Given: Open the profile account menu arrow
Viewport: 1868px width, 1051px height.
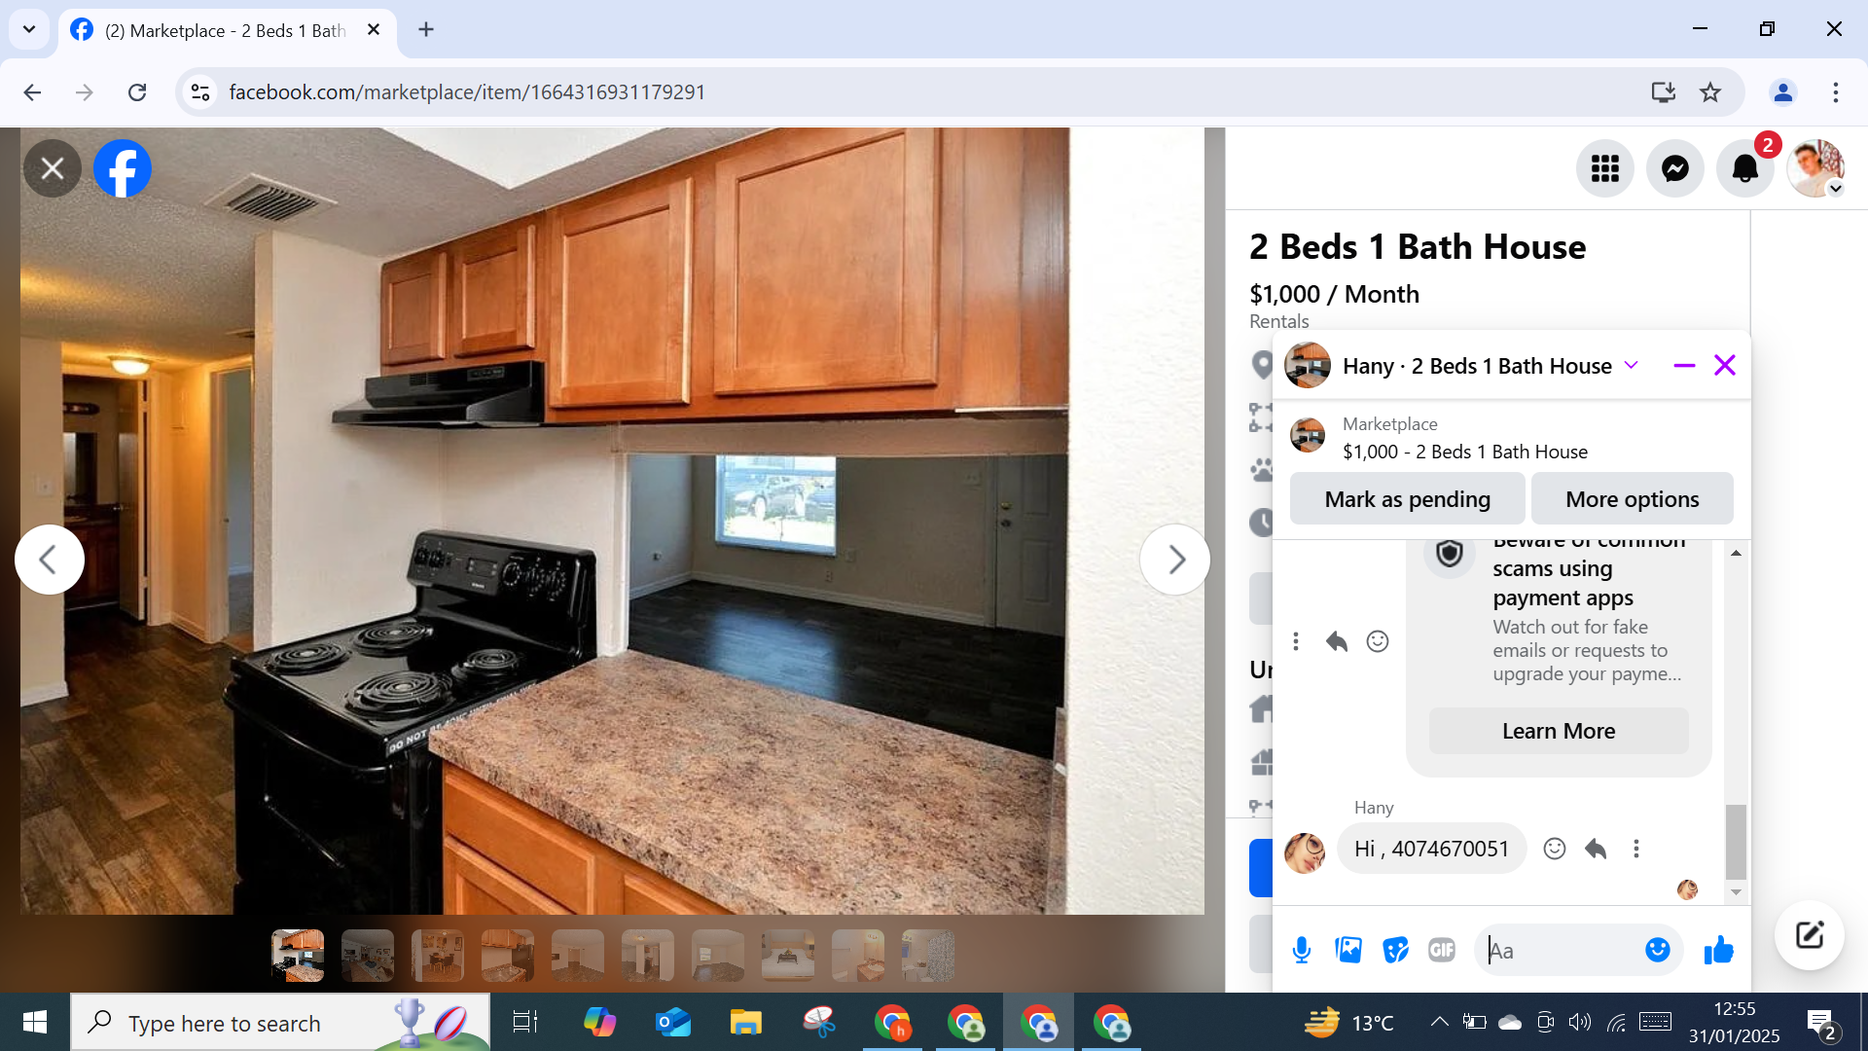Looking at the screenshot, I should [1835, 189].
